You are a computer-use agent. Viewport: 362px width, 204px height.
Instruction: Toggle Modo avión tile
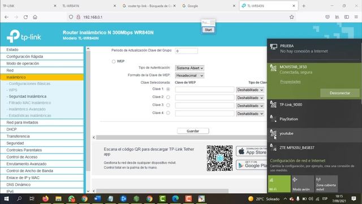click(x=303, y=184)
